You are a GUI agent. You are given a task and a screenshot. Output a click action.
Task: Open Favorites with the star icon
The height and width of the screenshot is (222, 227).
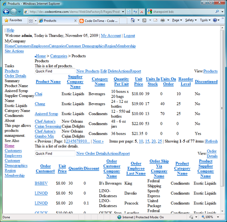pyautogui.click(x=13, y=20)
